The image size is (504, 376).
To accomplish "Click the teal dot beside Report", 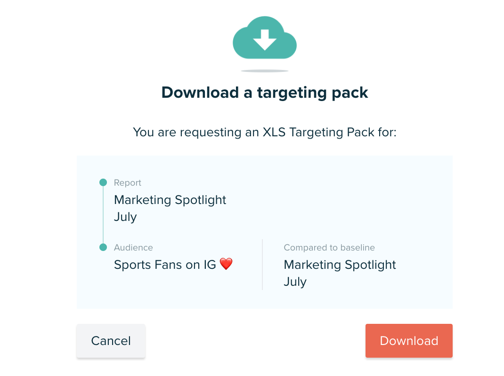I will [x=104, y=182].
